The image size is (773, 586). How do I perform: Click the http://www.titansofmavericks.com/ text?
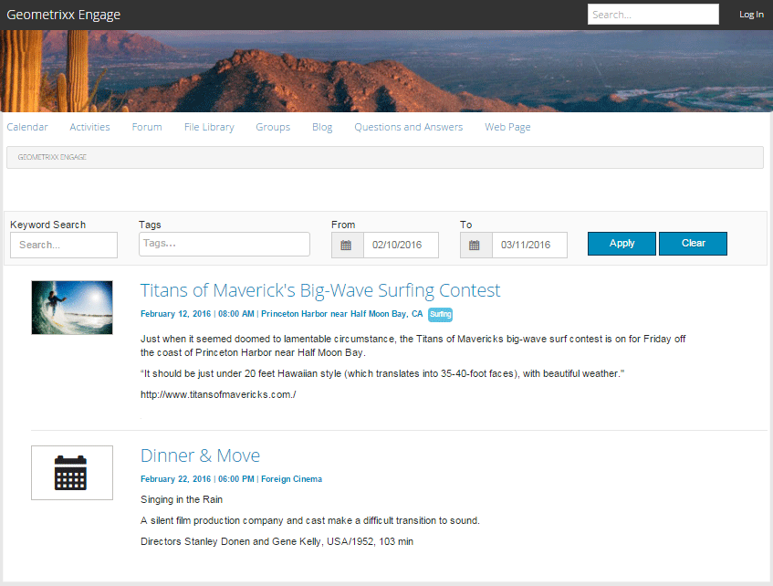[x=218, y=394]
